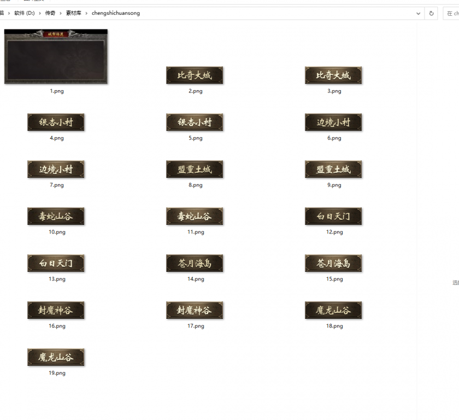Viewport: 459px width, 420px height.
Task: Click the chengshichuansong breadcrumb segment
Action: 115,13
